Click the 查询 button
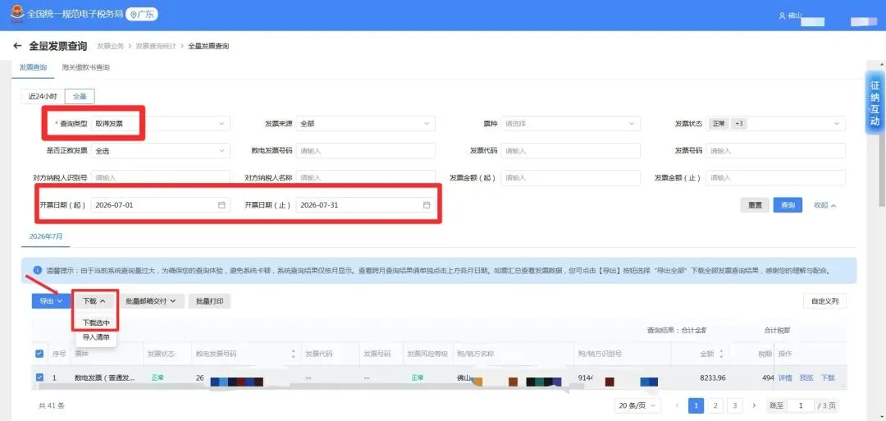 [788, 205]
